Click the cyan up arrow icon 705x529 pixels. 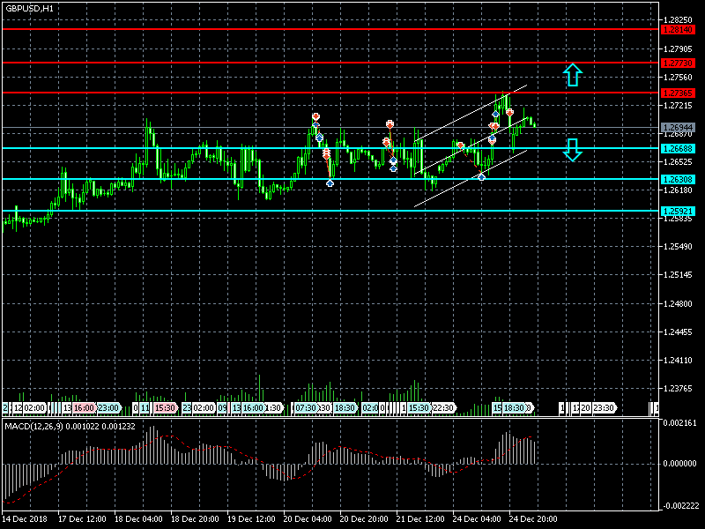point(573,74)
